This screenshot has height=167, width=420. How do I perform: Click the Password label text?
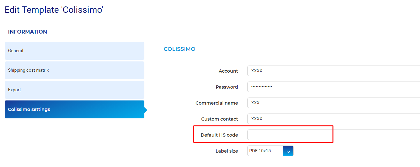click(x=227, y=87)
